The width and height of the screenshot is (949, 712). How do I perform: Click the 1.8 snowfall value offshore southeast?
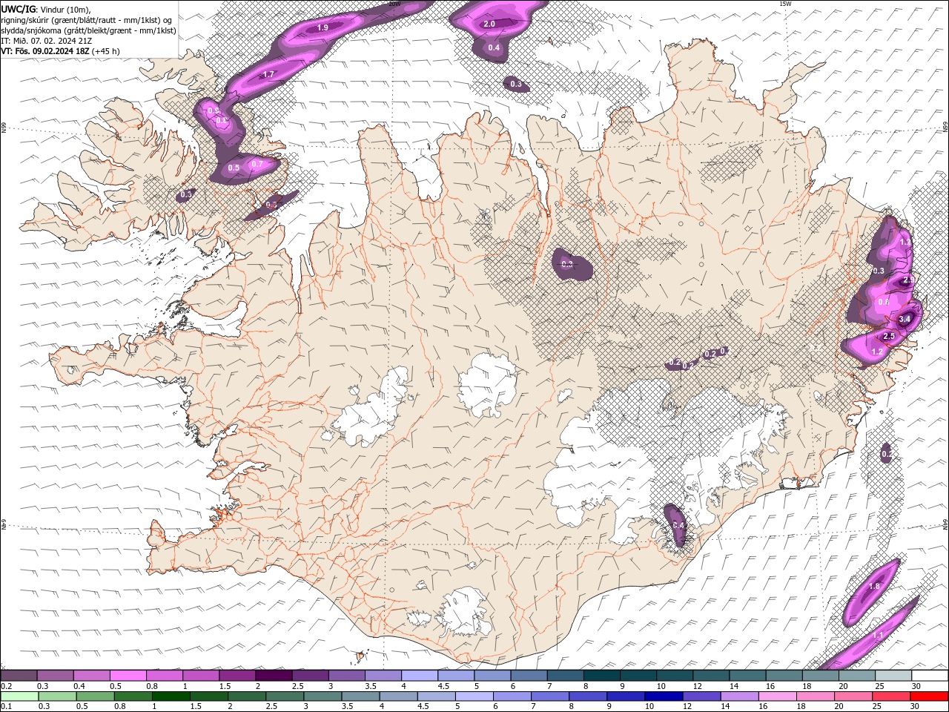(x=874, y=586)
